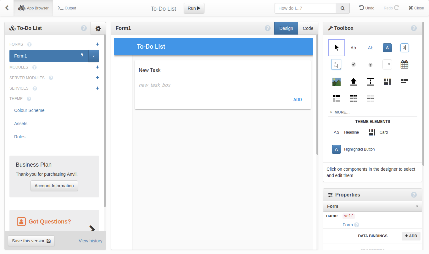Image resolution: width=429 pixels, height=254 pixels.
Task: Select the DropDown component in Toolbox
Action: [387, 64]
